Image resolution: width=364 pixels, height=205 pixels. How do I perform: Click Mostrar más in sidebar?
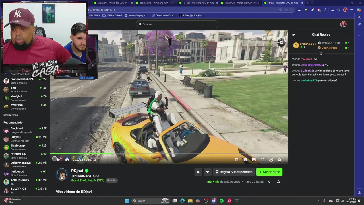click(x=11, y=115)
